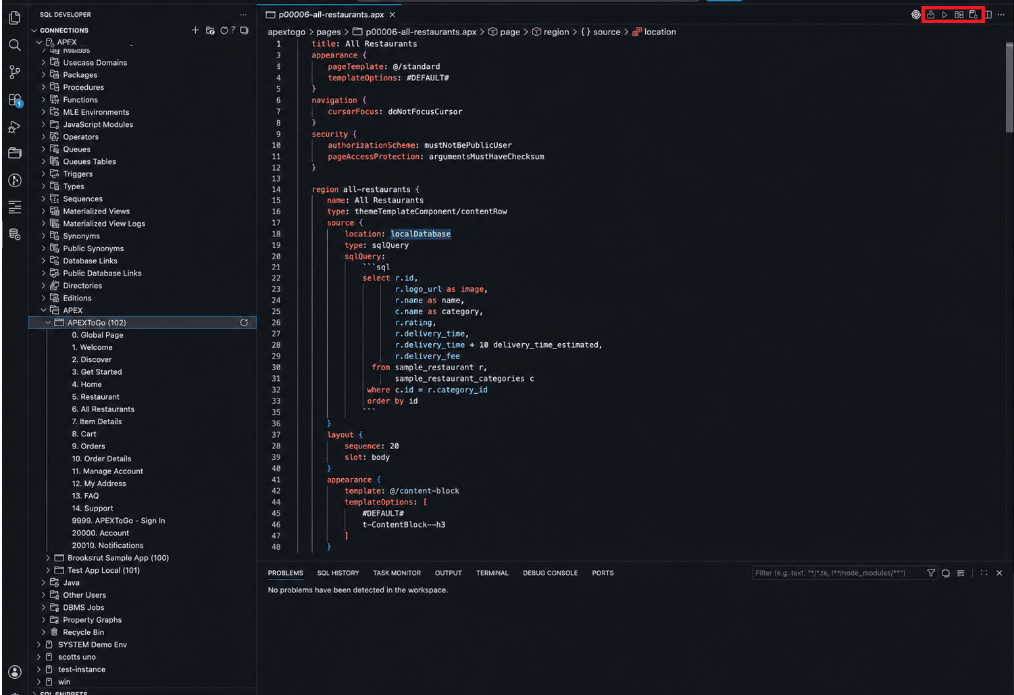Click the new connection folder icon
The width and height of the screenshot is (1014, 695).
[x=210, y=30]
